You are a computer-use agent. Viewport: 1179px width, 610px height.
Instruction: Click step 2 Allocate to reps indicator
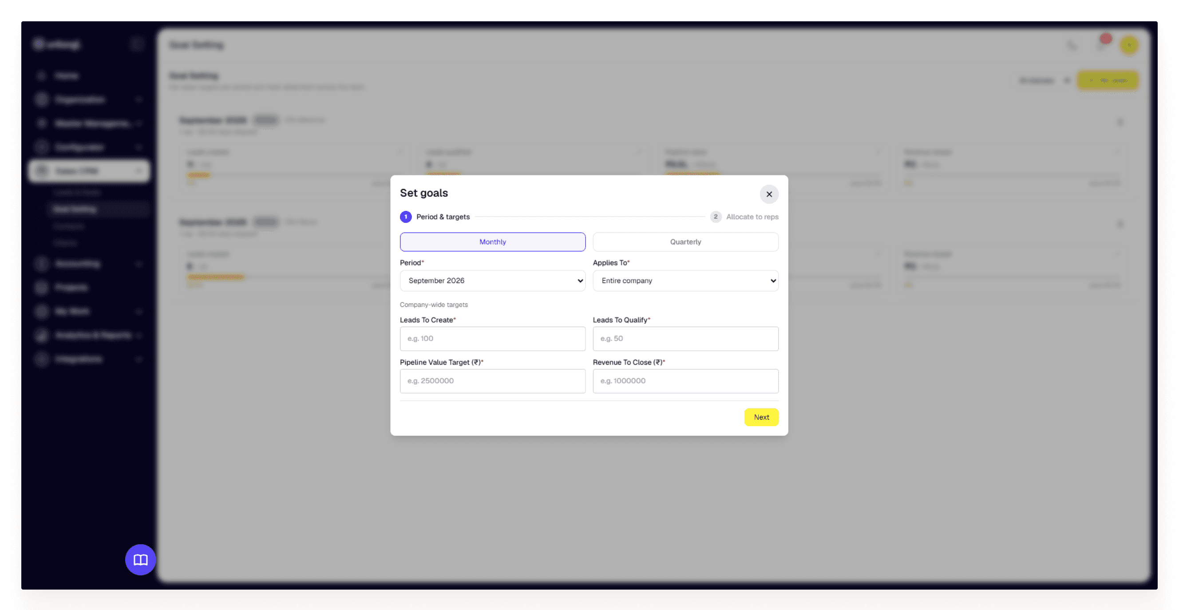click(744, 217)
